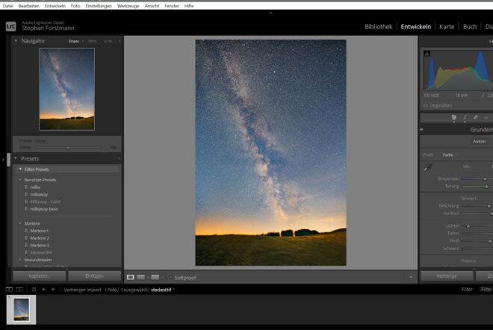Click the Navigator preview image

[66, 89]
